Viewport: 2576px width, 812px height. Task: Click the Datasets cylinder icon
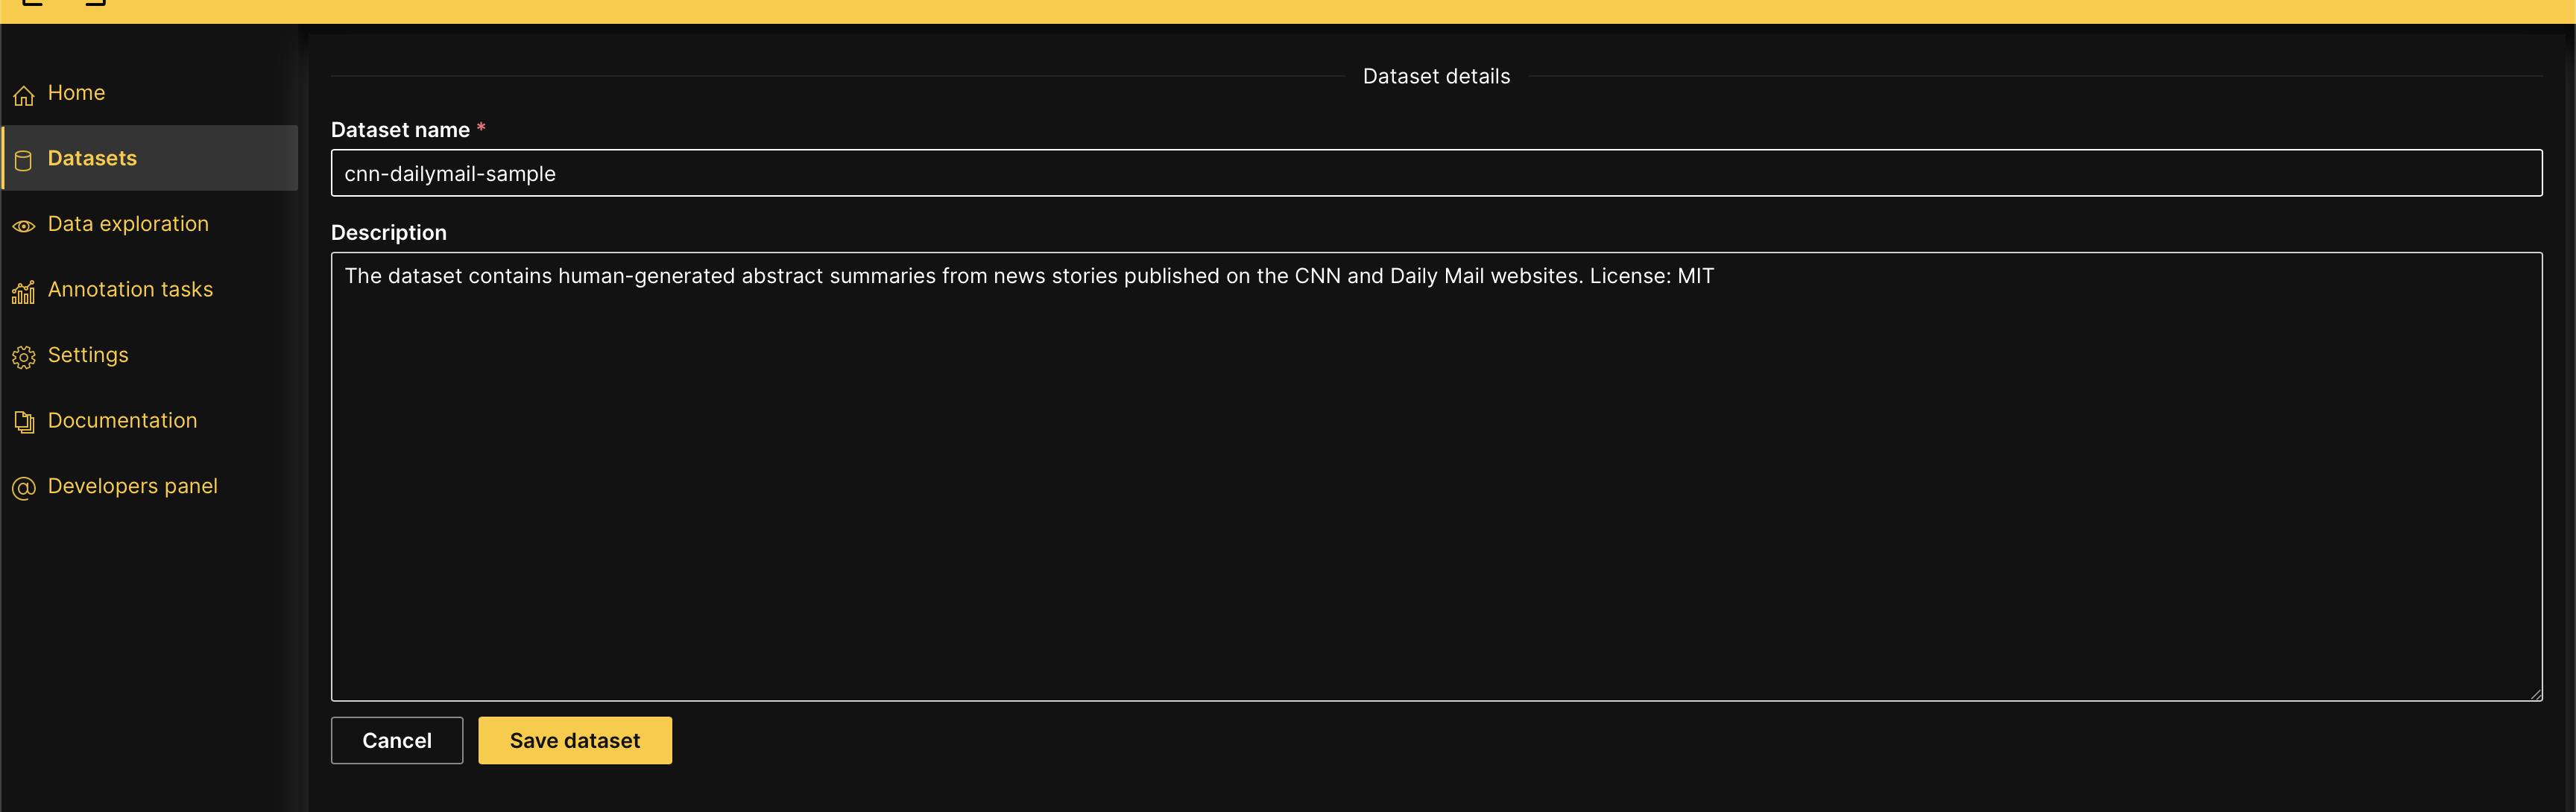[24, 160]
